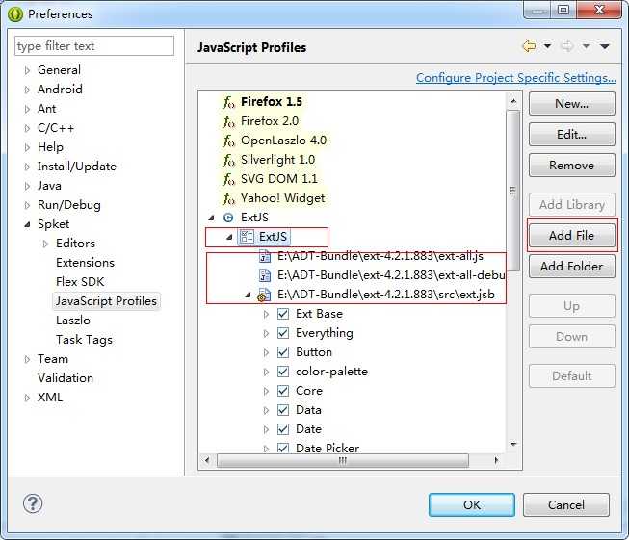Viewport: 629px width, 540px height.
Task: Click the Cancel button
Action: pos(566,504)
